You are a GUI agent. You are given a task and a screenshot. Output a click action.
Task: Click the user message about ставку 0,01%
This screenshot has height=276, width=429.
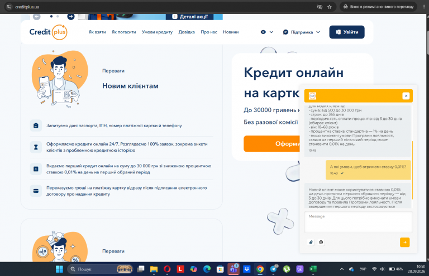pos(368,170)
